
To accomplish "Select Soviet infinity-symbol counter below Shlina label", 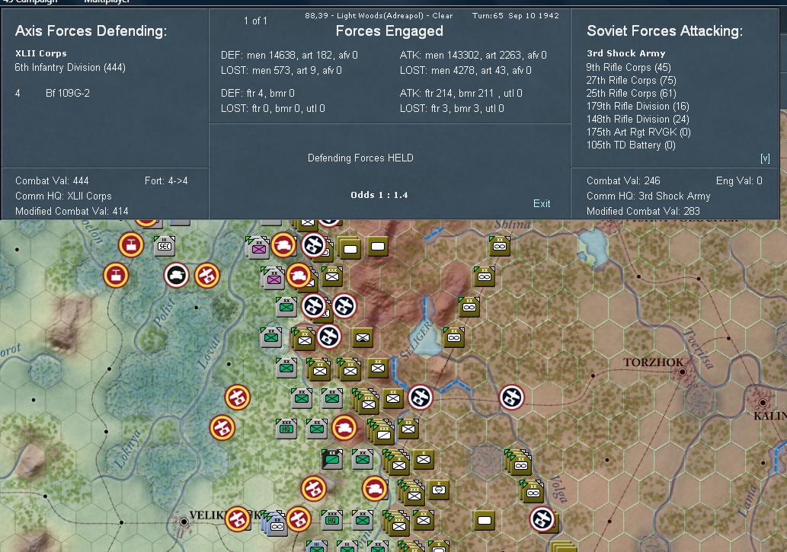I will (500, 245).
